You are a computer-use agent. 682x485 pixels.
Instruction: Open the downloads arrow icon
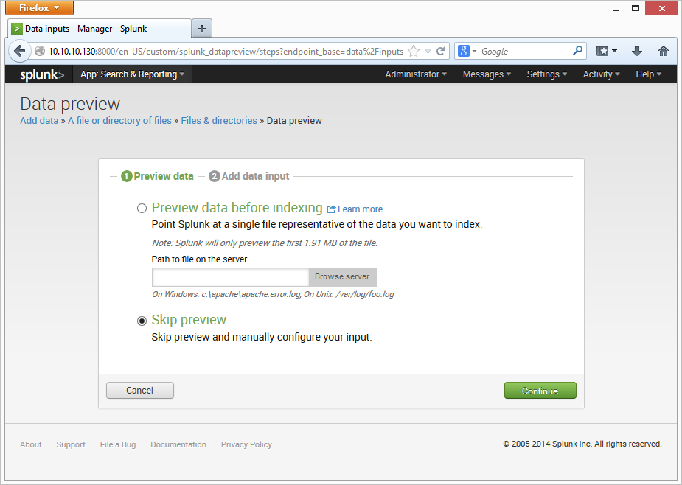pyautogui.click(x=637, y=52)
